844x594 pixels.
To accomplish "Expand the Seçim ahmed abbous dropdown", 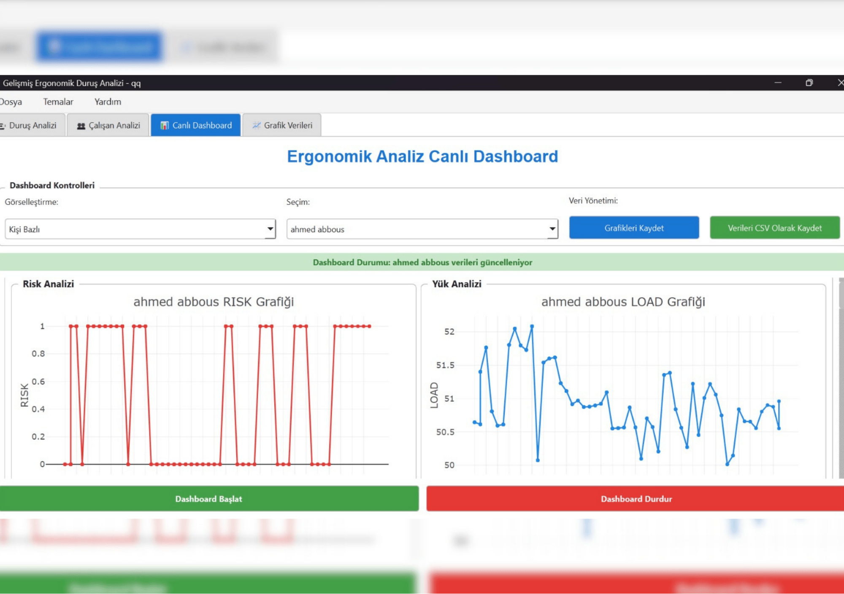I will 422,229.
